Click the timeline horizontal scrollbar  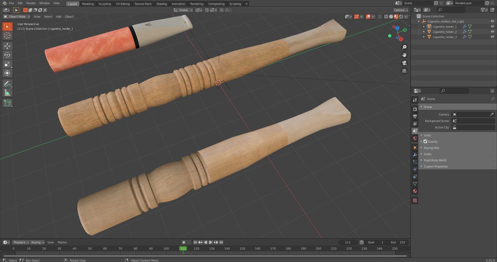pyautogui.click(x=205, y=256)
